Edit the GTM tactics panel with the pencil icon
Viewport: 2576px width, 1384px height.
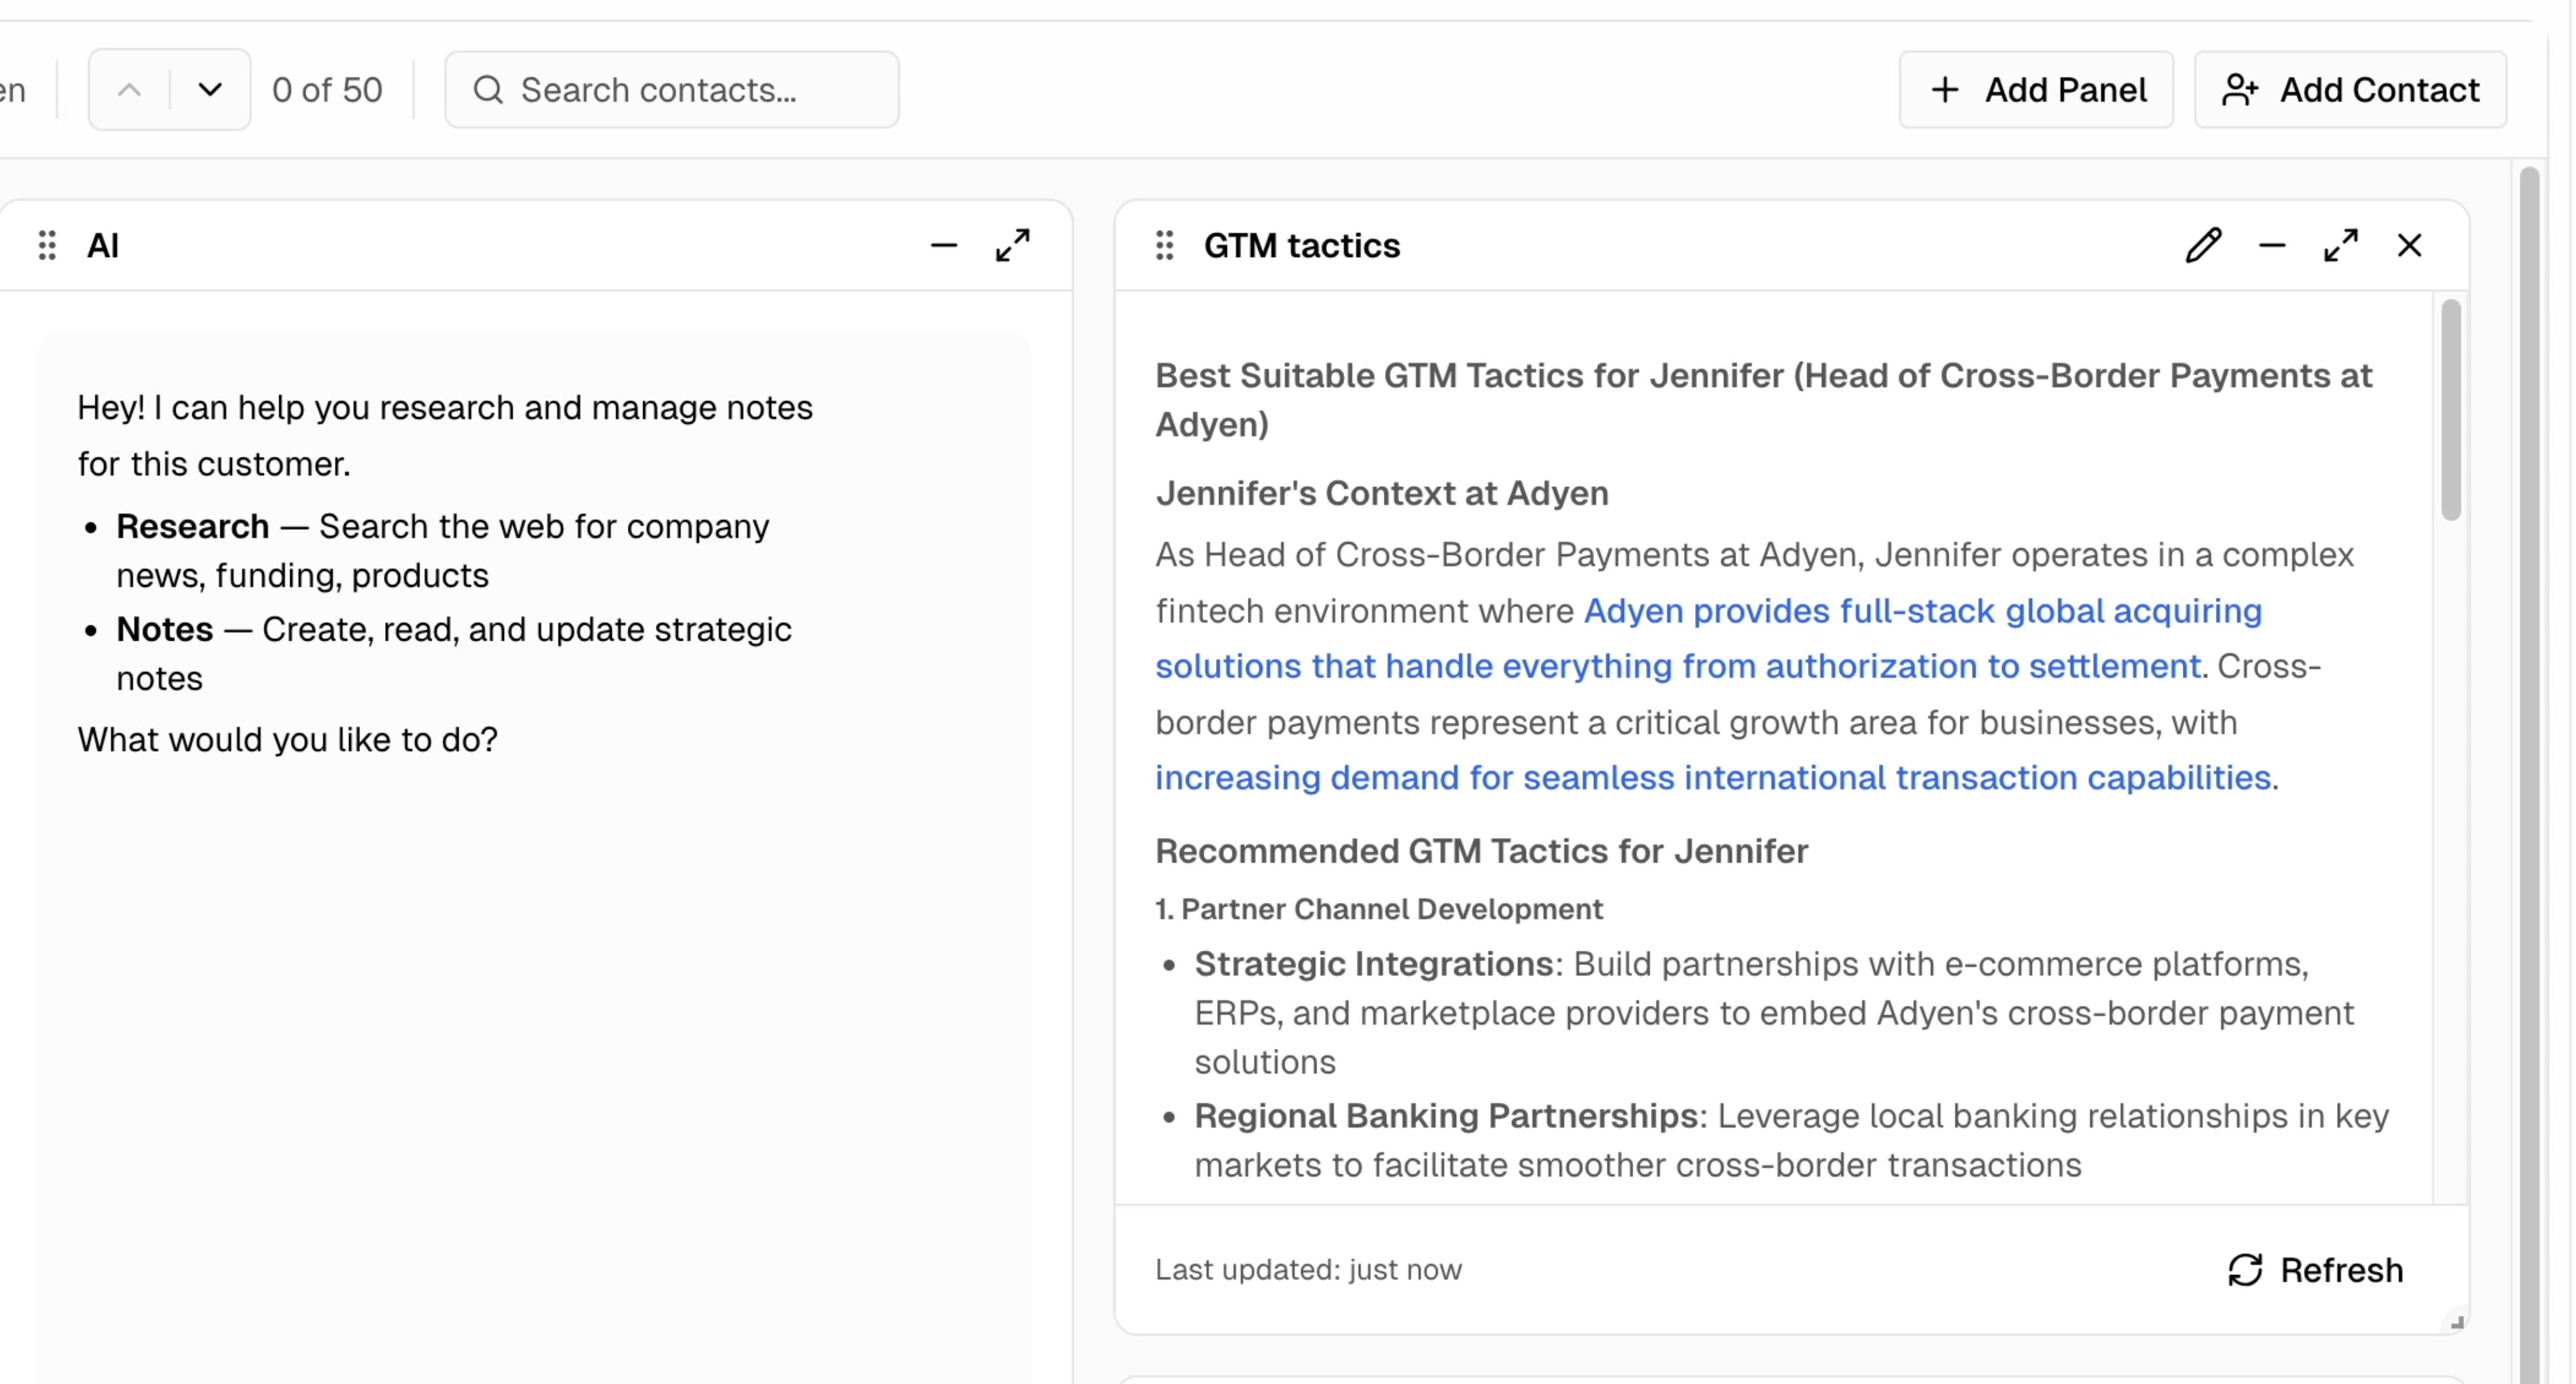point(2203,245)
